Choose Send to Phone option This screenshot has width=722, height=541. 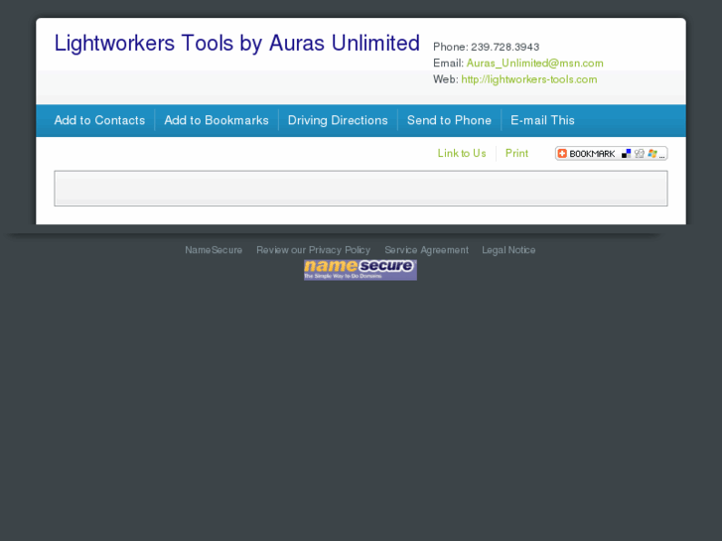(449, 121)
